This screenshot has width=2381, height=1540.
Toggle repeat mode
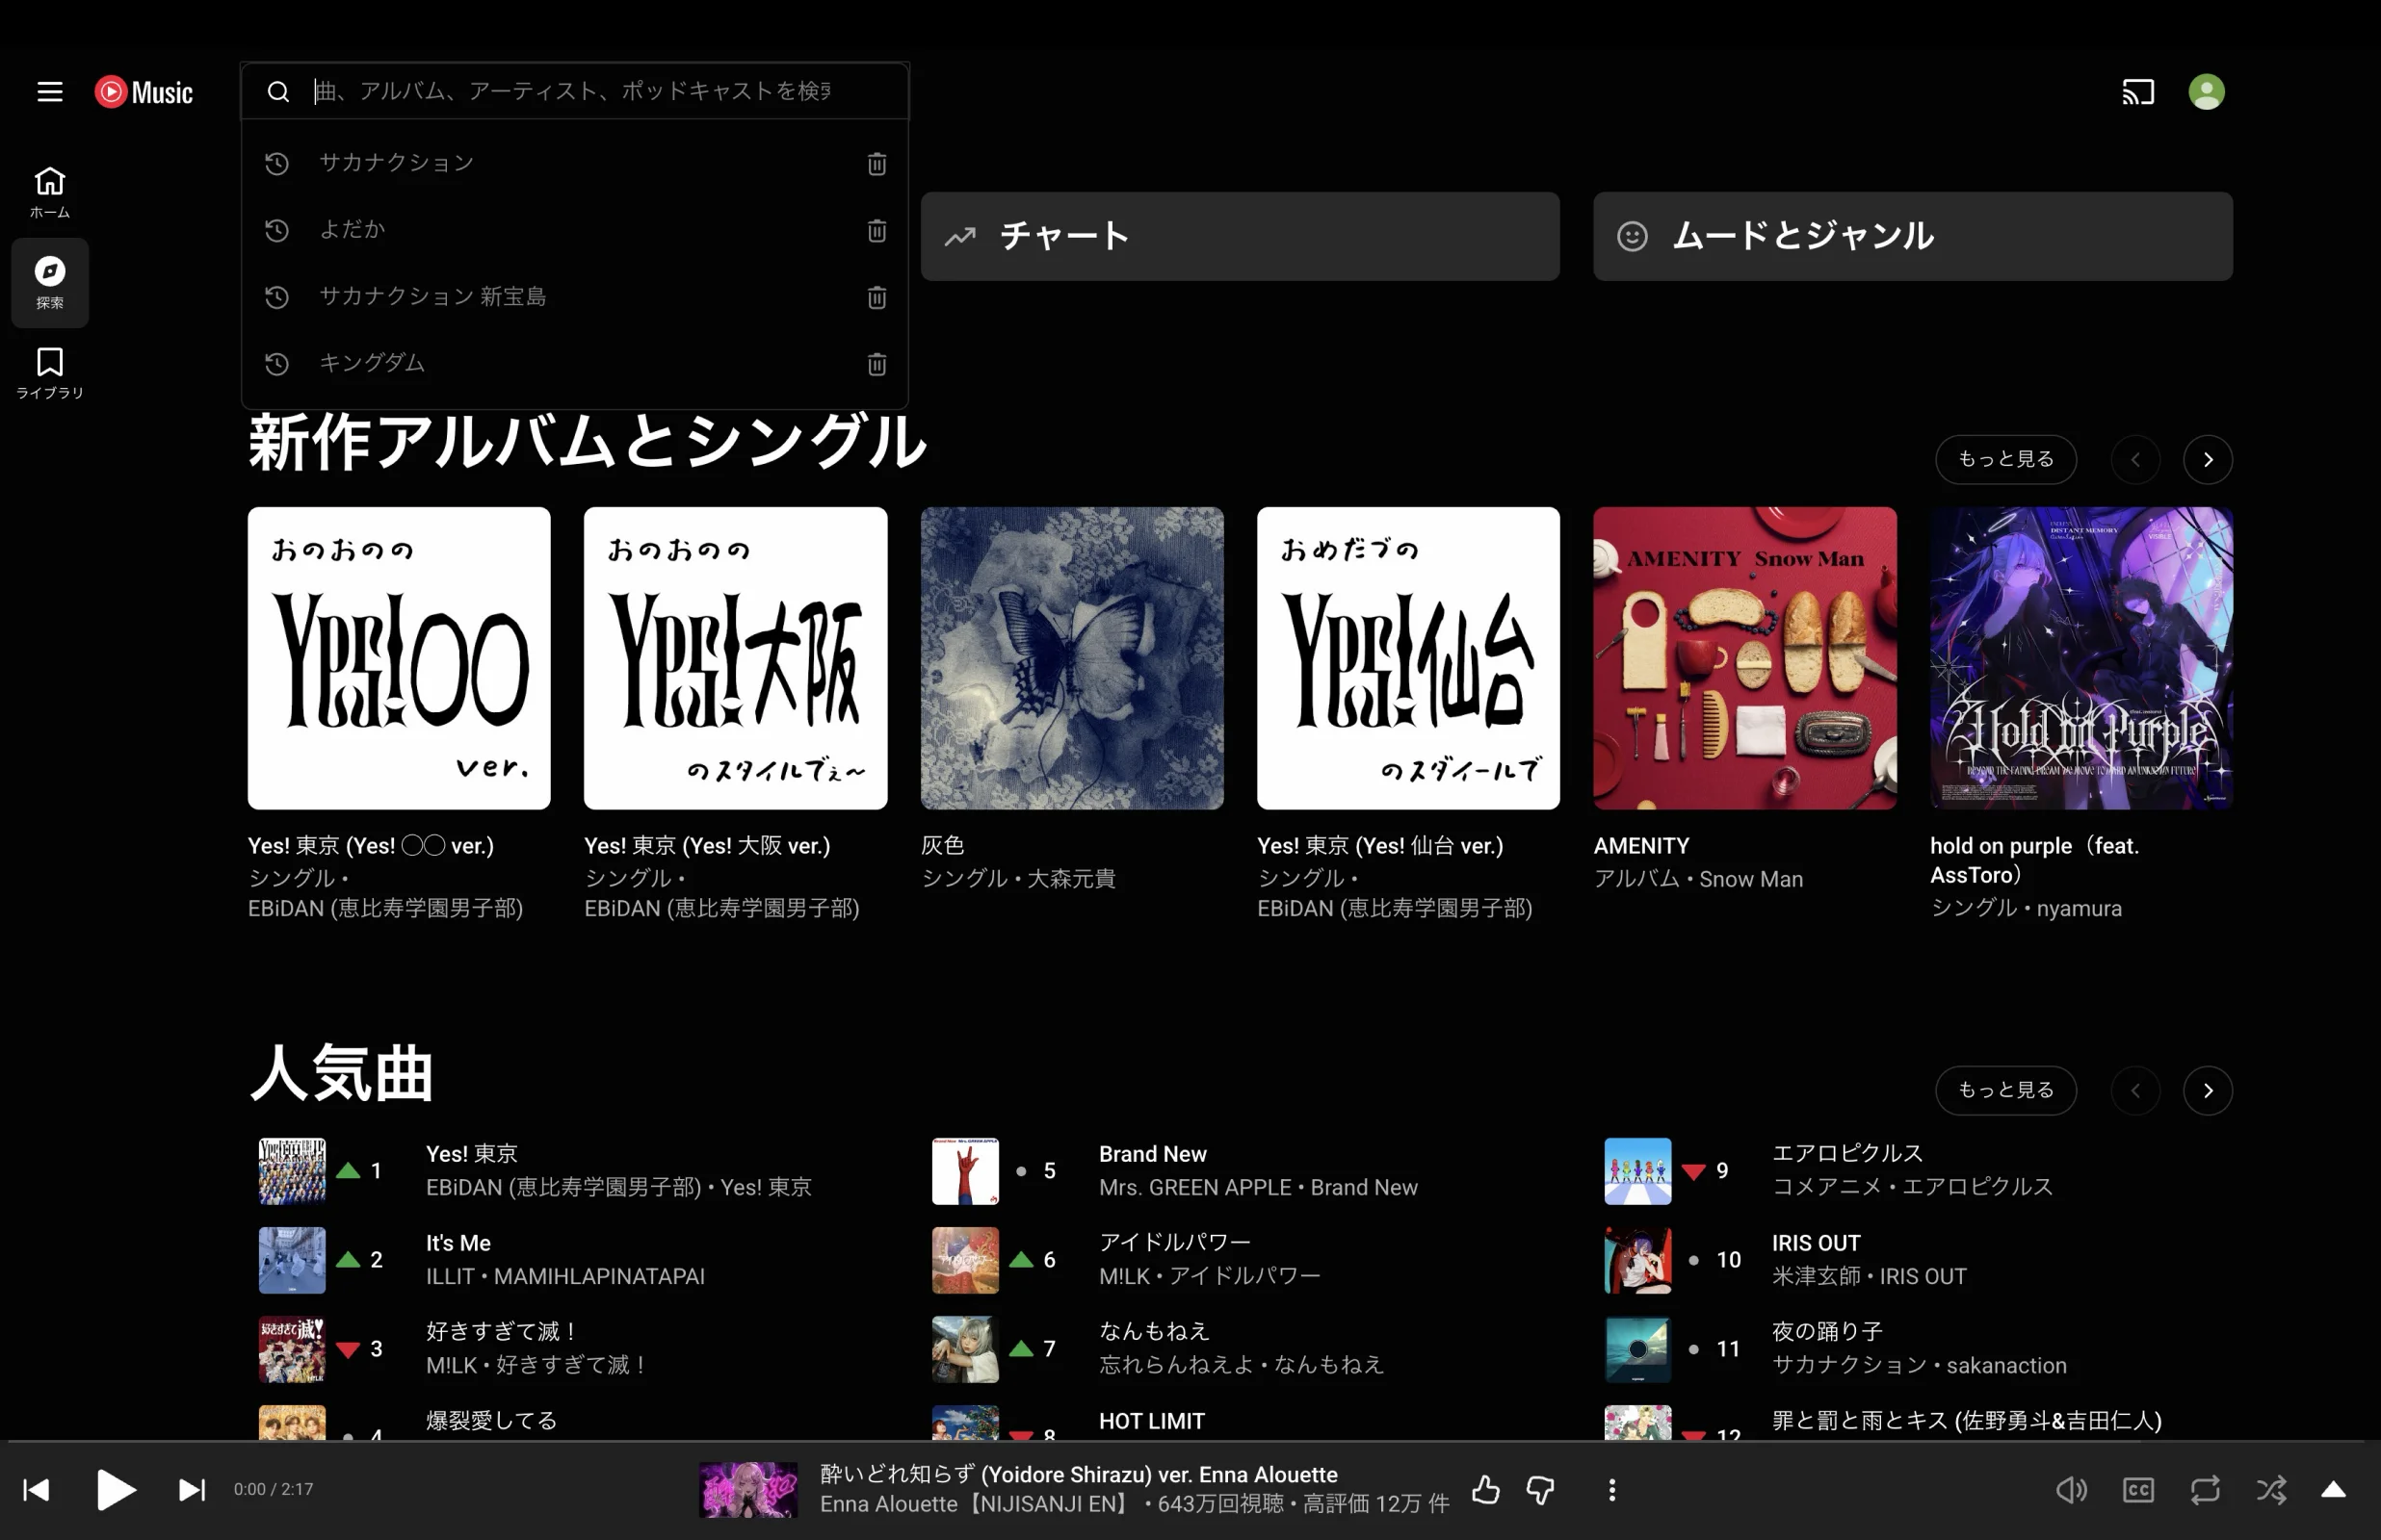(2204, 1490)
